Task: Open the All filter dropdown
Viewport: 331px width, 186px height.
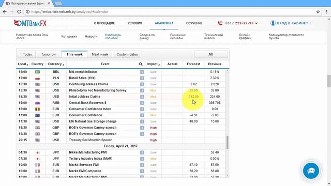Action: [x=211, y=54]
